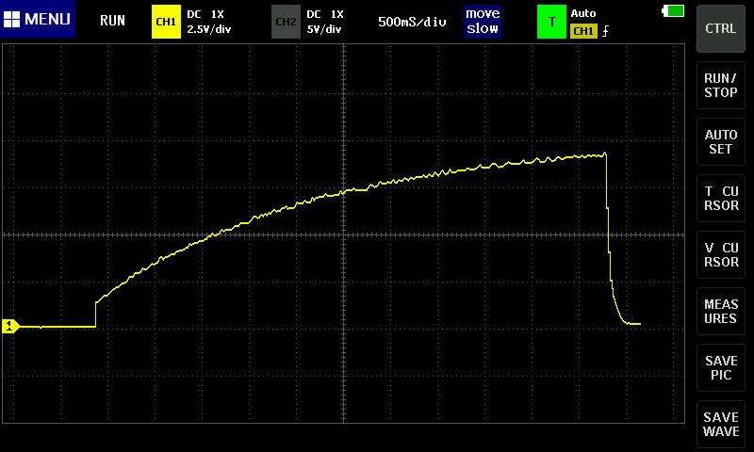Open CH1 2.5V/div scale setting

point(210,28)
